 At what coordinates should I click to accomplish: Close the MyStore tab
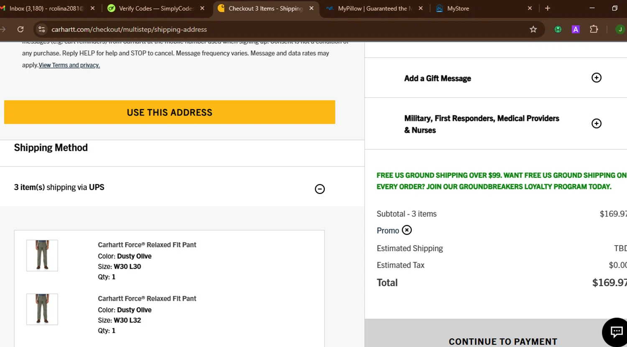530,8
